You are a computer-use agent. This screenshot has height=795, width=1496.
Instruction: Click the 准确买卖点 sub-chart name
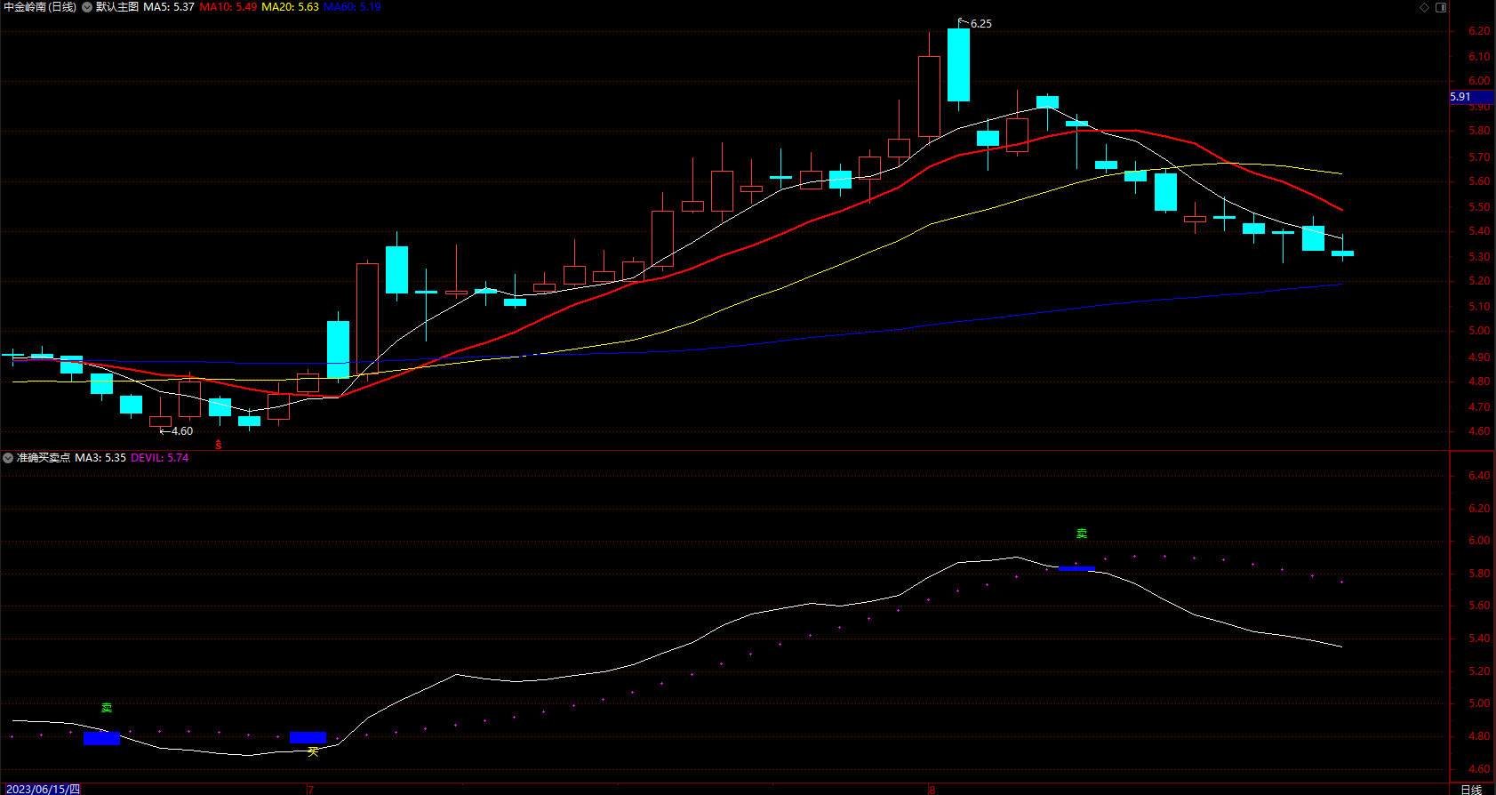44,458
